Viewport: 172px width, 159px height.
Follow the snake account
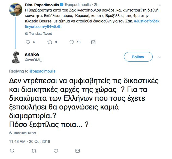(x=138, y=57)
